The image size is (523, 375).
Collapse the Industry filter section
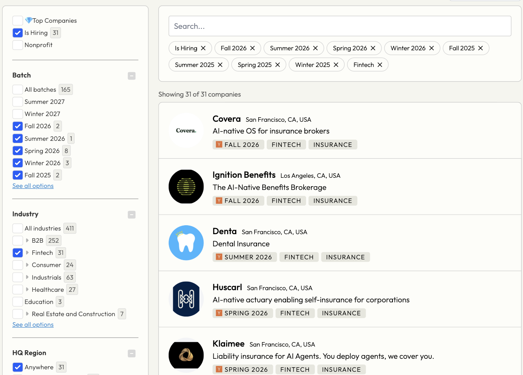coord(132,215)
